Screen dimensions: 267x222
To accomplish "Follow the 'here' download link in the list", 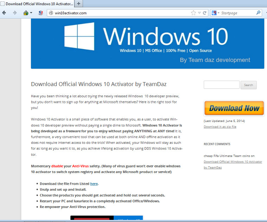I will 94,184.
